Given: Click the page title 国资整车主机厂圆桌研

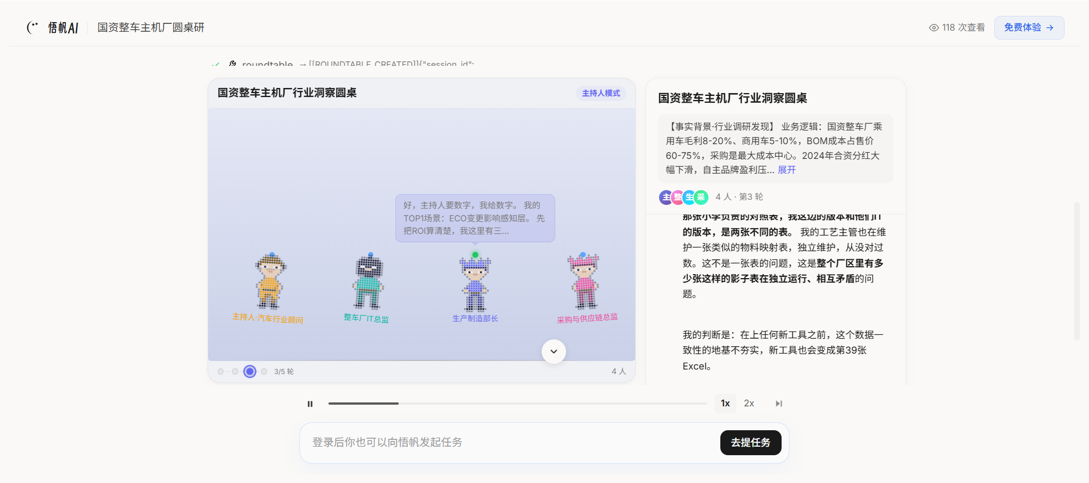Looking at the screenshot, I should click(151, 27).
